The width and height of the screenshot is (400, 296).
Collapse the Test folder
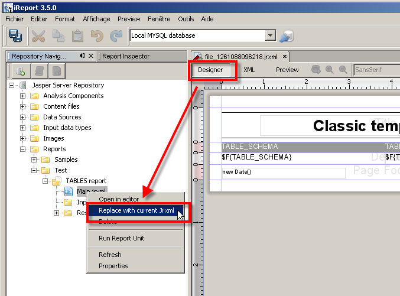pyautogui.click(x=34, y=170)
